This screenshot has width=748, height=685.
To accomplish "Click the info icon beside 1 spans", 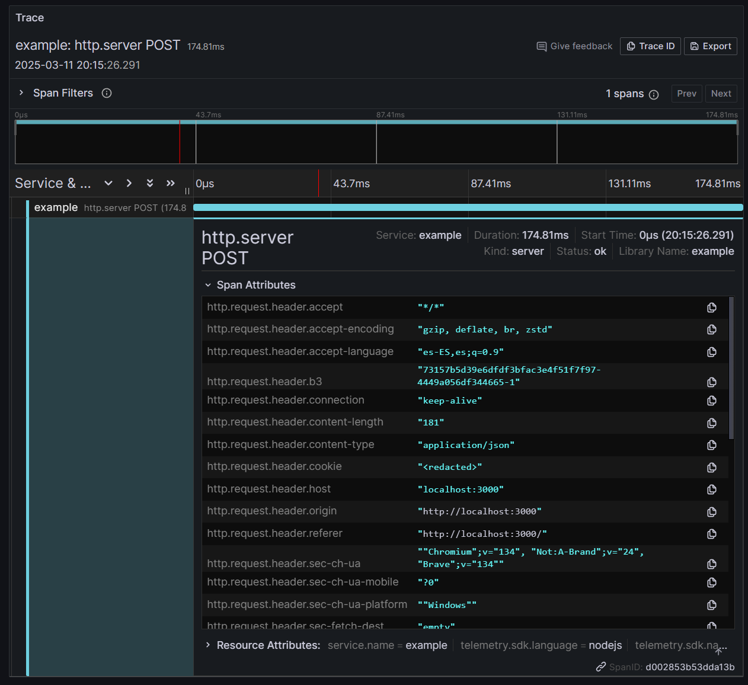I will (x=654, y=94).
